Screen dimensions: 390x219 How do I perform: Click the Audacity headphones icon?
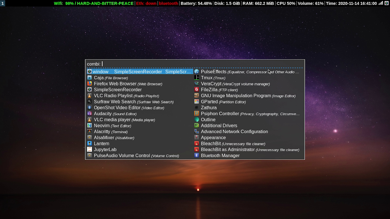[89, 113]
